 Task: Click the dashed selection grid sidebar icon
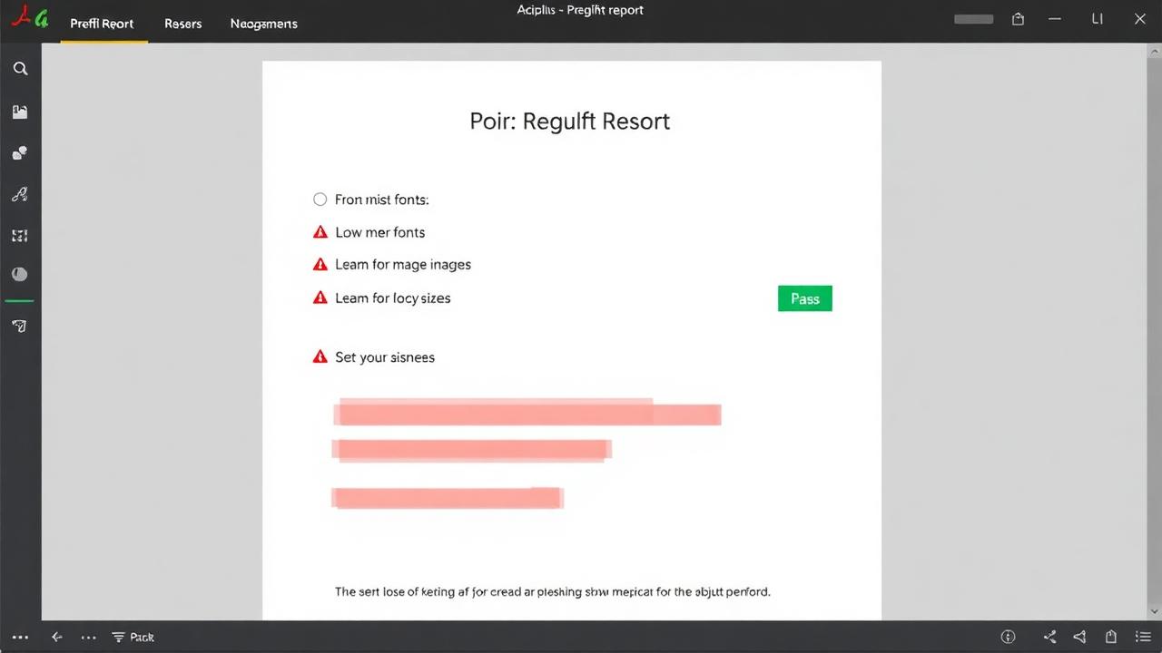pos(20,236)
